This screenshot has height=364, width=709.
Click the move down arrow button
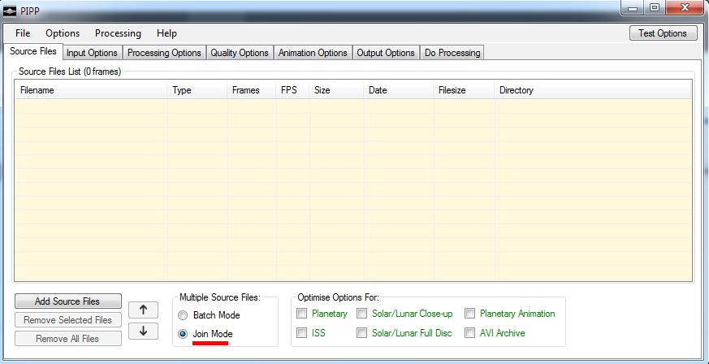pyautogui.click(x=143, y=331)
